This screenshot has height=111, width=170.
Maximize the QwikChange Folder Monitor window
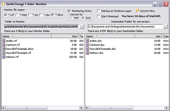[x=160, y=4]
